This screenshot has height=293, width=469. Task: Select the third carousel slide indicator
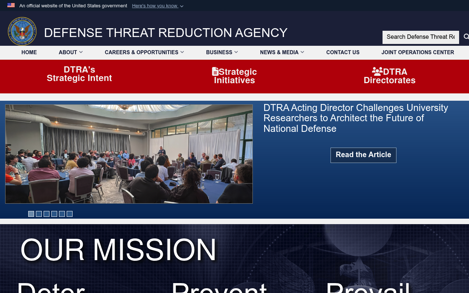pyautogui.click(x=47, y=214)
